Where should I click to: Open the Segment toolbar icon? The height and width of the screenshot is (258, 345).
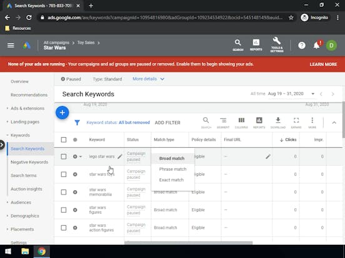(223, 123)
